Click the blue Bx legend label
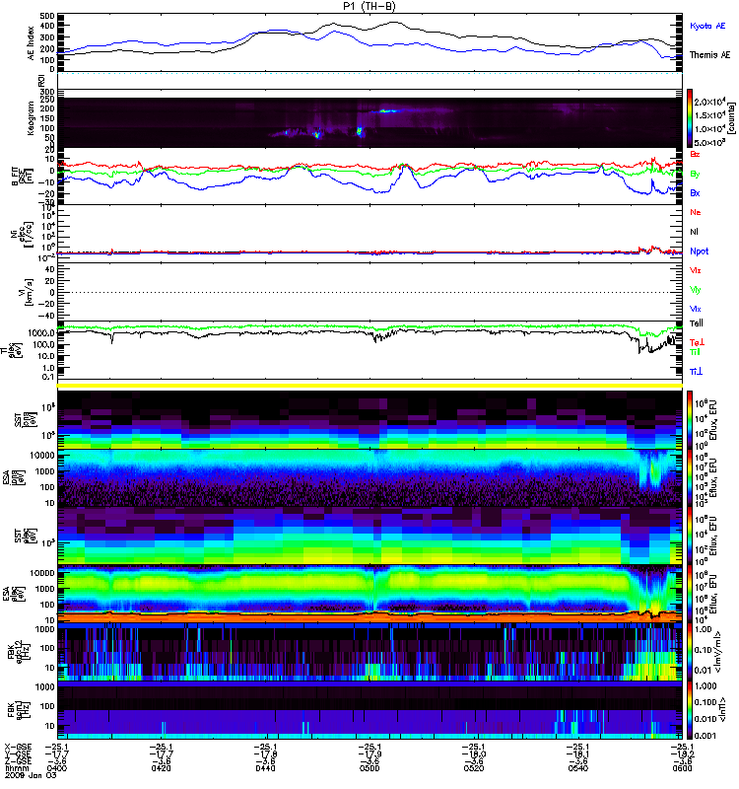This screenshot has width=739, height=789. (695, 192)
